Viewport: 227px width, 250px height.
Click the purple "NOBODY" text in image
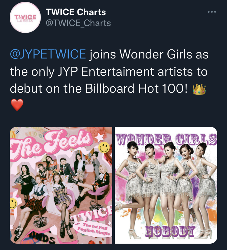pyautogui.click(x=170, y=231)
